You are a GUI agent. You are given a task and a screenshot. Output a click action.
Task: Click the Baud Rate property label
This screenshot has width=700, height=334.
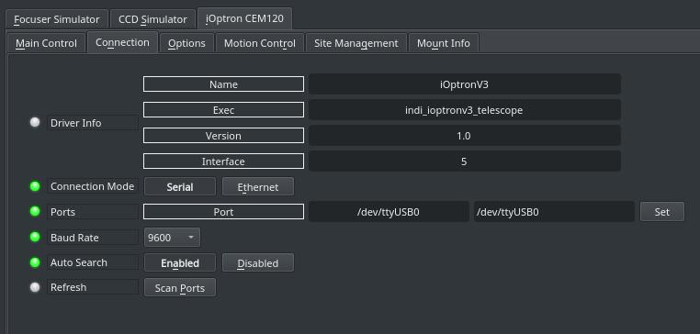[93, 238]
